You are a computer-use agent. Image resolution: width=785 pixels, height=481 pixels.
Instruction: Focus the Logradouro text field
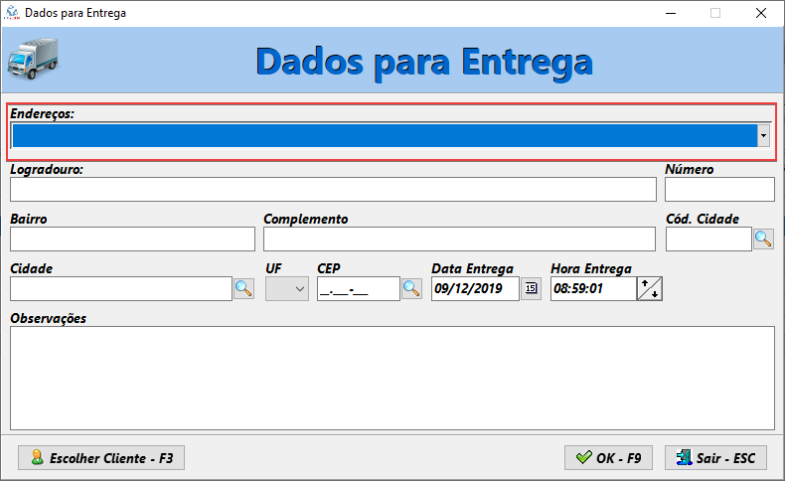click(333, 190)
